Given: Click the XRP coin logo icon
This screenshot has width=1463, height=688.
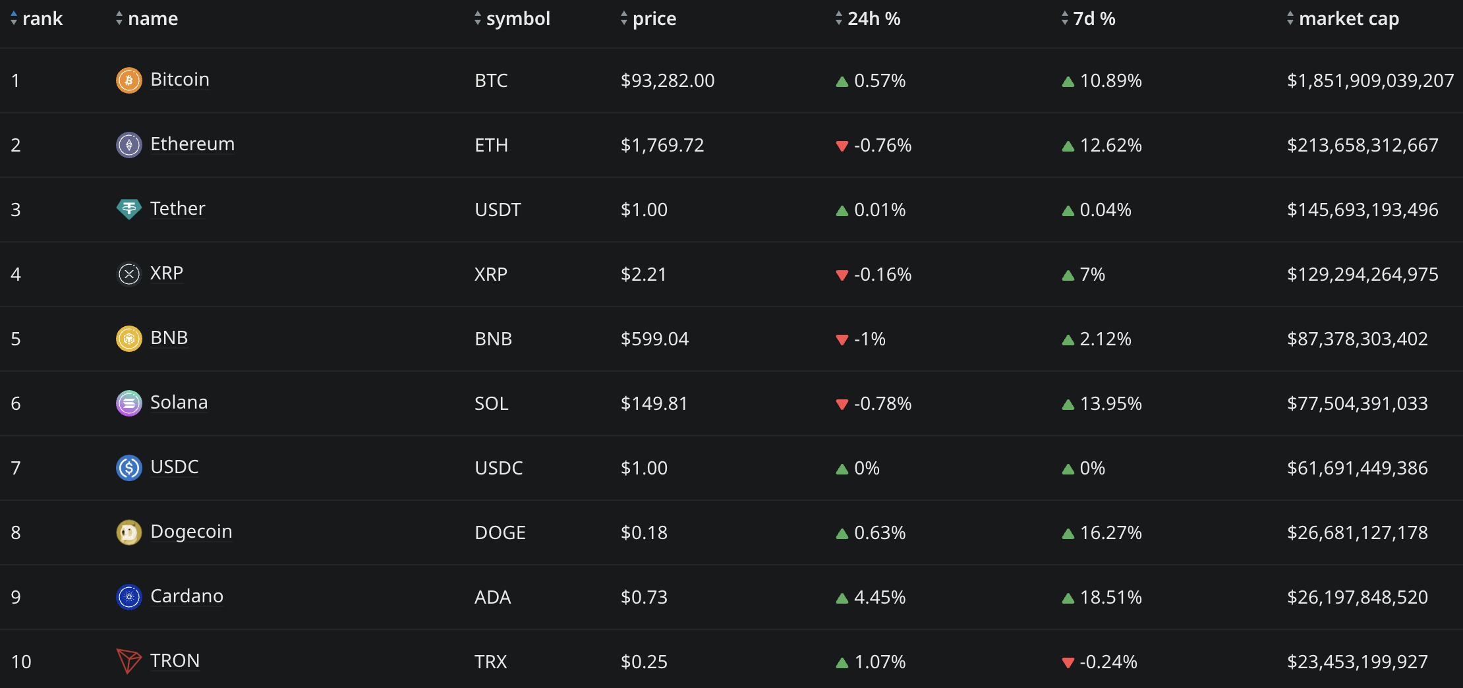Looking at the screenshot, I should tap(129, 274).
